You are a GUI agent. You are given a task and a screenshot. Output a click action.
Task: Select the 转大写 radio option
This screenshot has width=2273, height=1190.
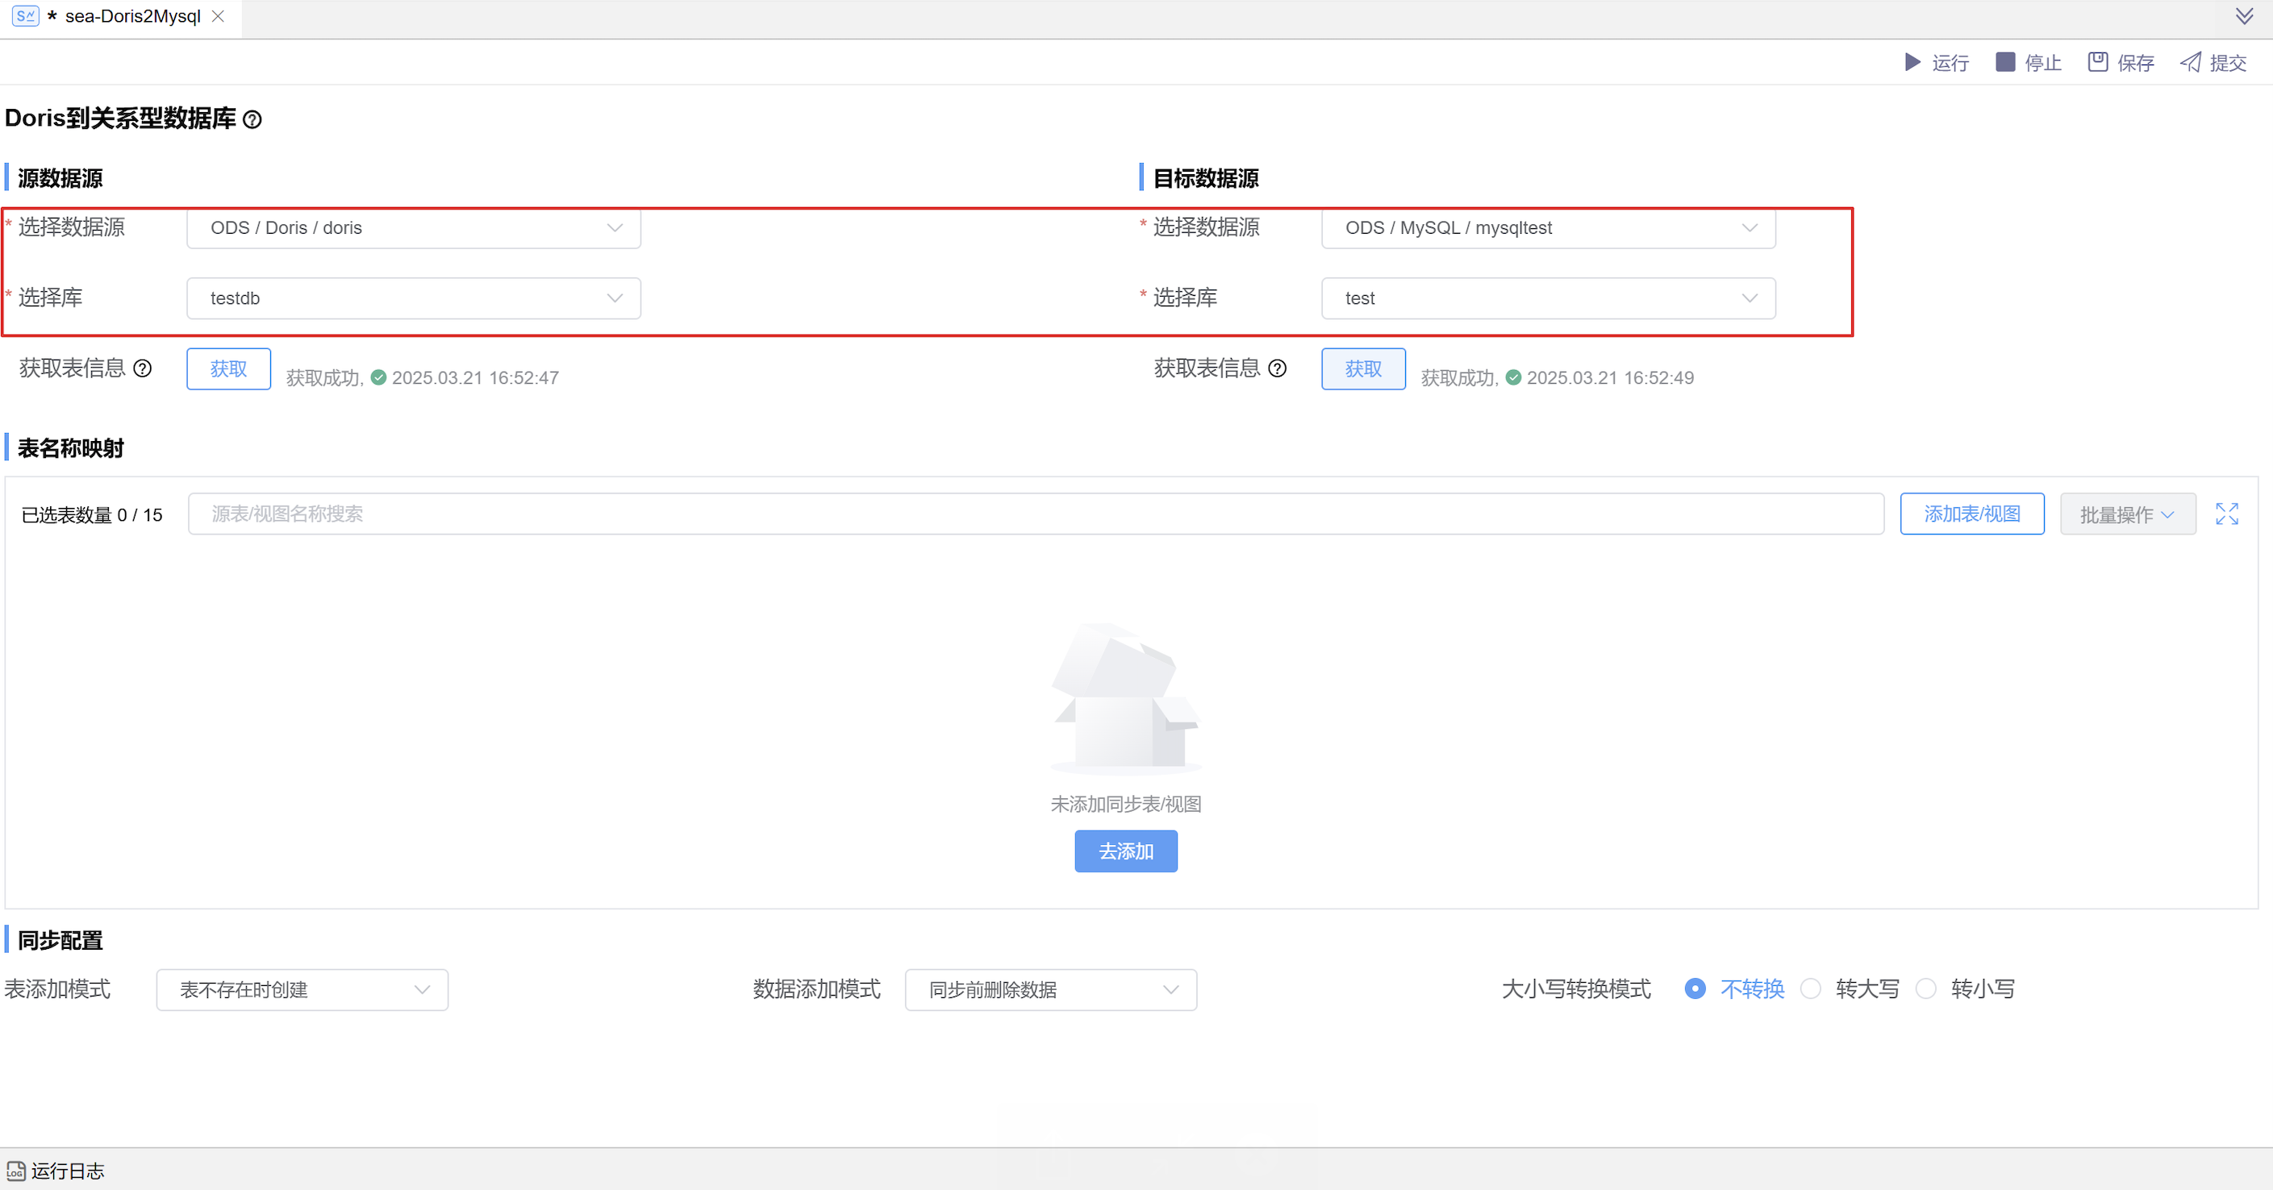pos(1811,989)
